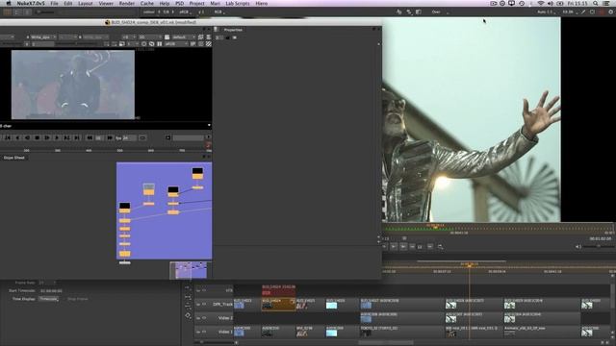Open the Layout menu

click(86, 3)
